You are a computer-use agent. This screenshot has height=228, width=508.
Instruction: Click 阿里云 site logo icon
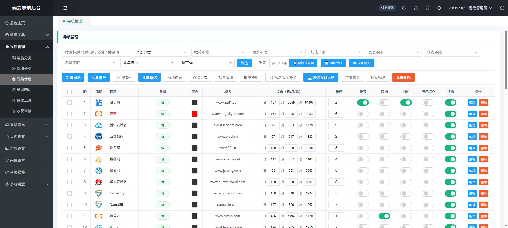[99, 216]
